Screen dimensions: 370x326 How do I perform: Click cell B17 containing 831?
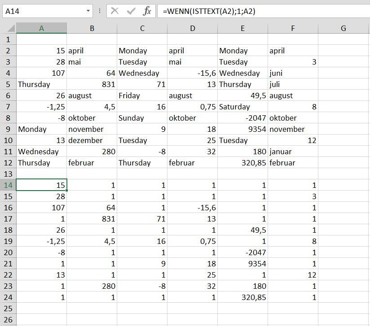point(92,219)
